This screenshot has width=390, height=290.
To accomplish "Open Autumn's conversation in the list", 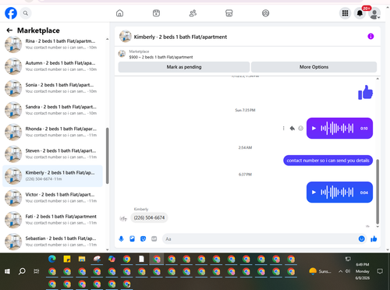I will click(x=52, y=66).
